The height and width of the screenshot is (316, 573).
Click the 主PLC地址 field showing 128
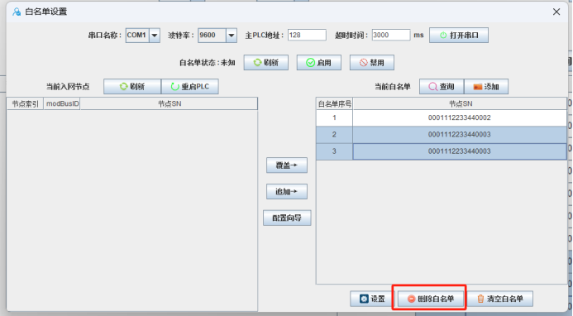coord(307,35)
